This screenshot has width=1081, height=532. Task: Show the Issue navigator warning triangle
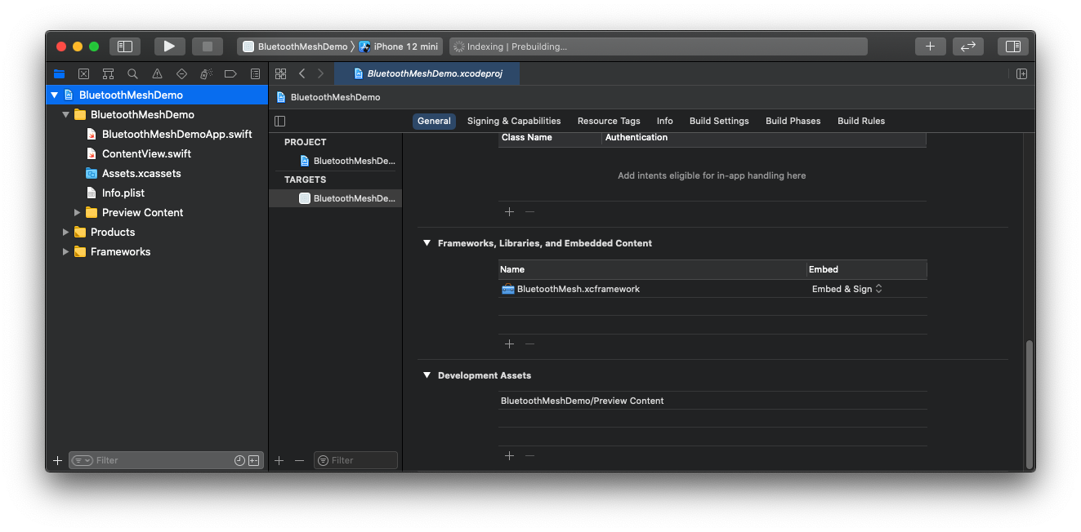tap(156, 73)
